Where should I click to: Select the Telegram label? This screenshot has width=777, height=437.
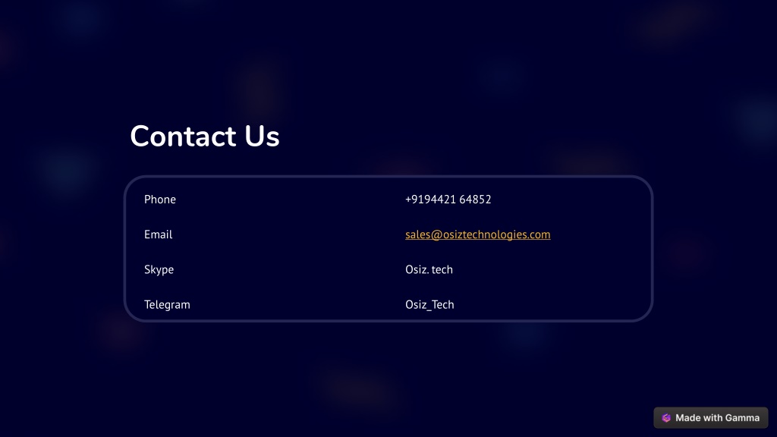[167, 305]
